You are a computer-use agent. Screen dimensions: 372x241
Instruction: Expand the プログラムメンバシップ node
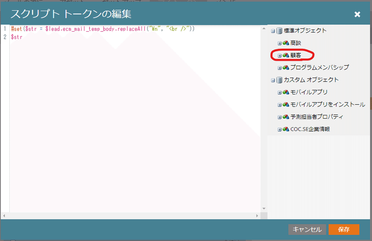pyautogui.click(x=279, y=68)
